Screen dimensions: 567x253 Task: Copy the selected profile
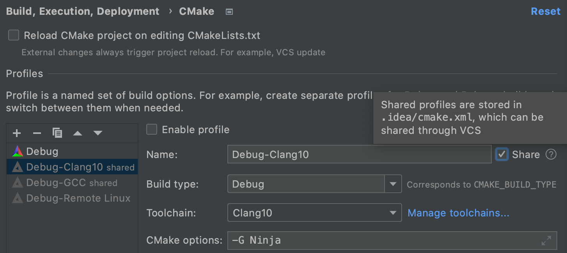[57, 134]
